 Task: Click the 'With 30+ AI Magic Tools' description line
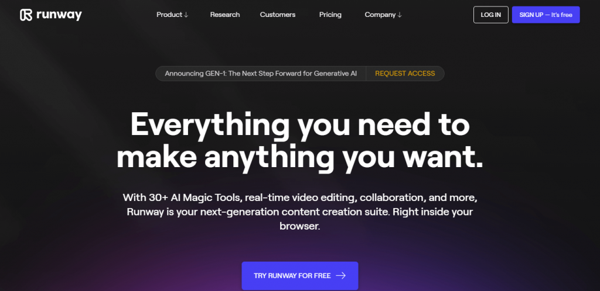click(x=300, y=198)
